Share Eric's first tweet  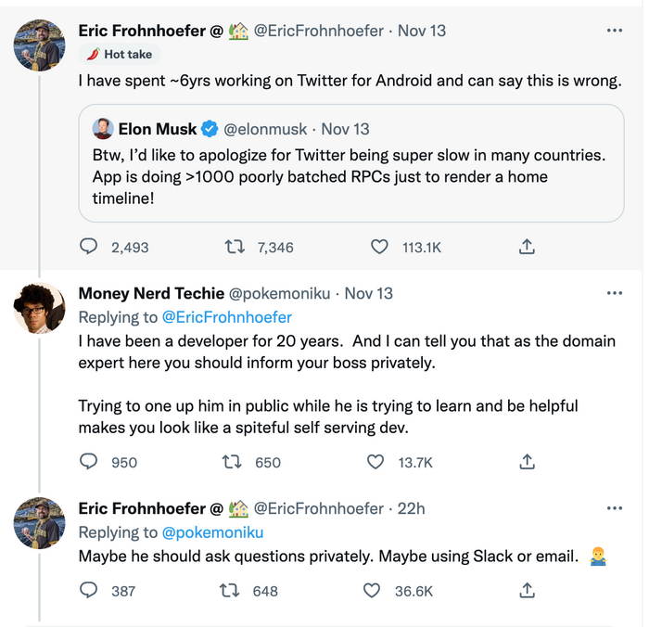[526, 247]
